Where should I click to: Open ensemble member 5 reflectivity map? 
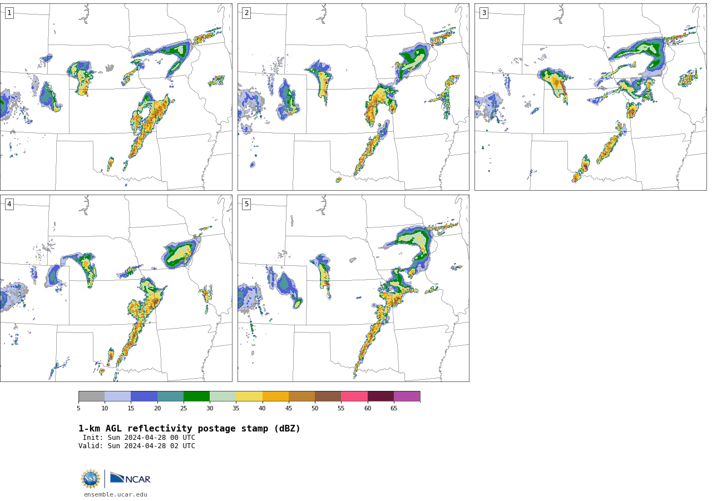353,288
